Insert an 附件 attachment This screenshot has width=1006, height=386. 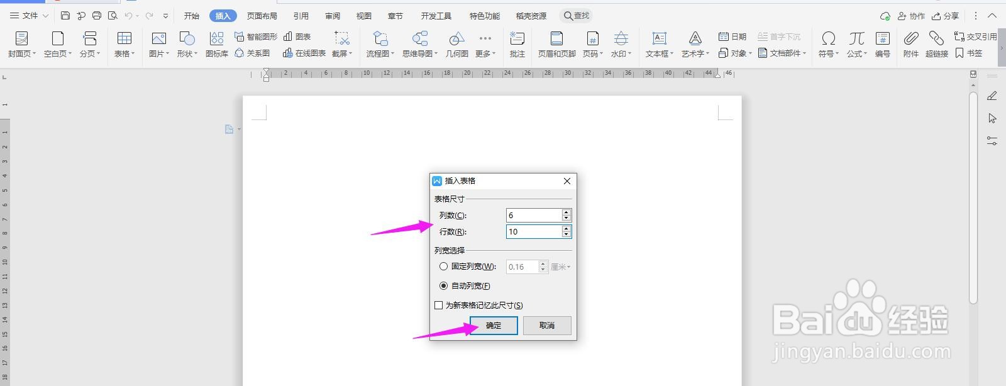click(911, 45)
